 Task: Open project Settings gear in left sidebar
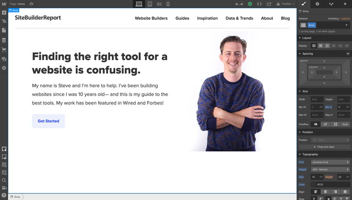[x=4, y=68]
